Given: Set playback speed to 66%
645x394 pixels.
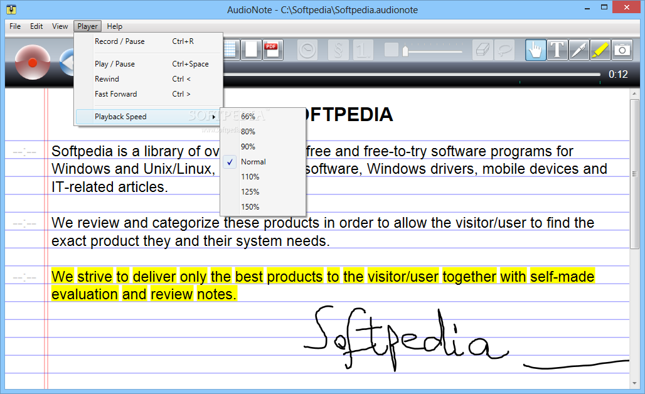Looking at the screenshot, I should click(264, 117).
